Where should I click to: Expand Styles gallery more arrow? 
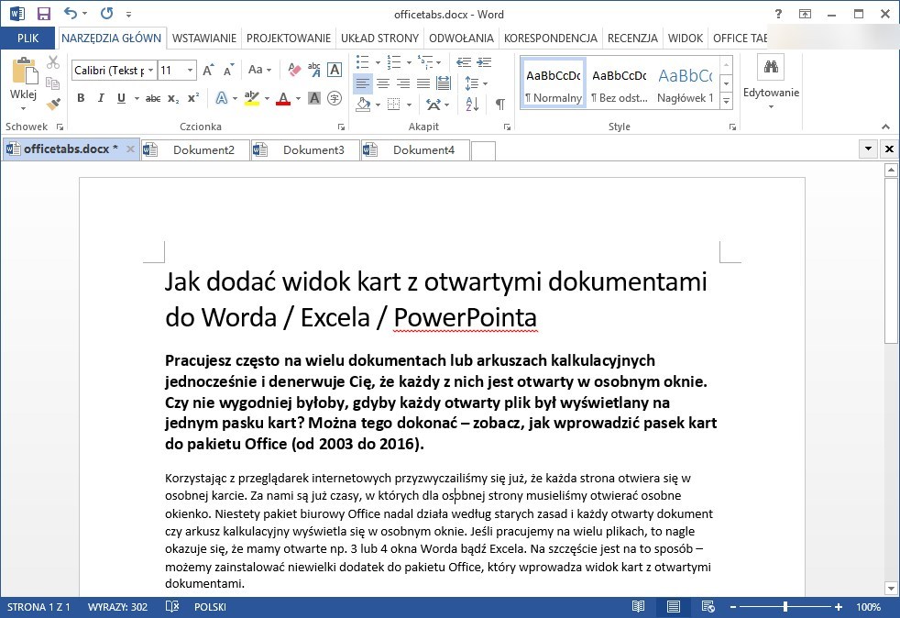pyautogui.click(x=726, y=102)
